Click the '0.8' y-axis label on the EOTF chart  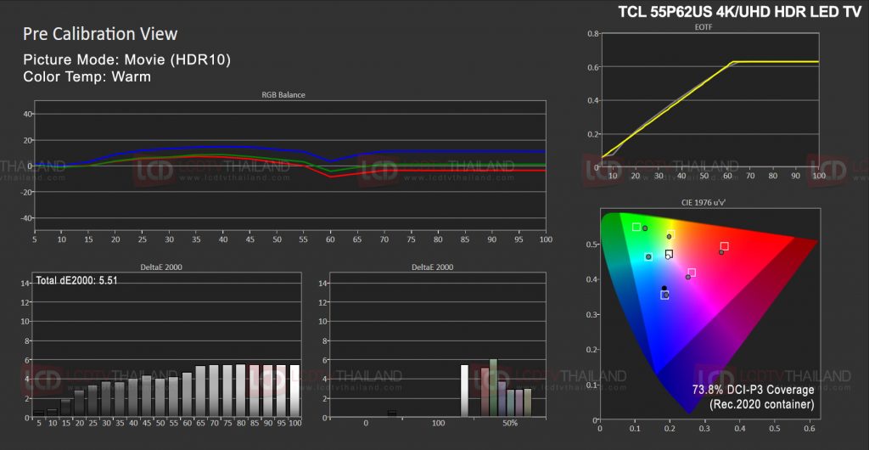(592, 34)
